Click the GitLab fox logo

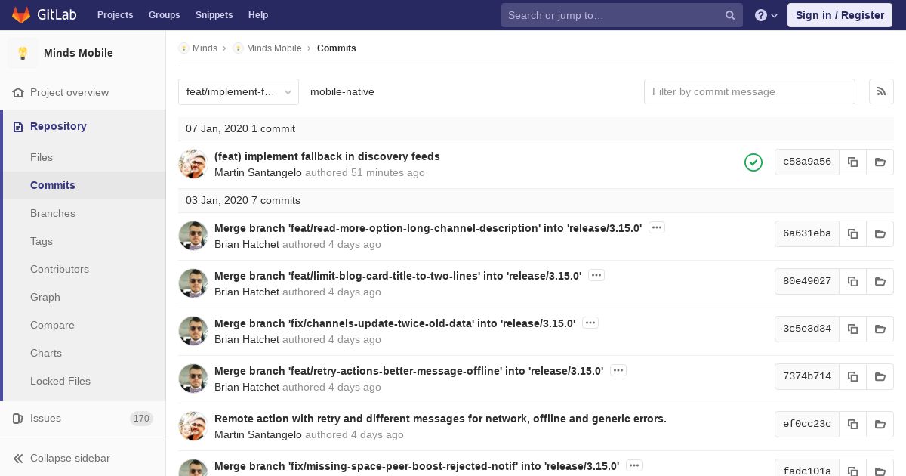pyautogui.click(x=21, y=14)
